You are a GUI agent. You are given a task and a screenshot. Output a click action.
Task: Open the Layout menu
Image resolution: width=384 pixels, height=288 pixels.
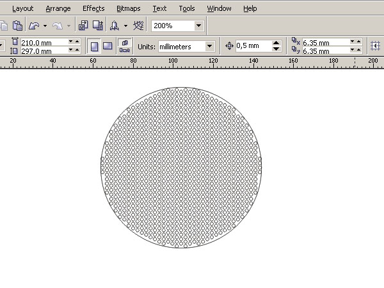tap(22, 8)
